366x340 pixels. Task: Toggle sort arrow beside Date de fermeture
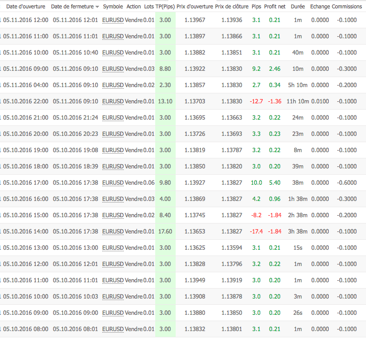click(x=97, y=7)
